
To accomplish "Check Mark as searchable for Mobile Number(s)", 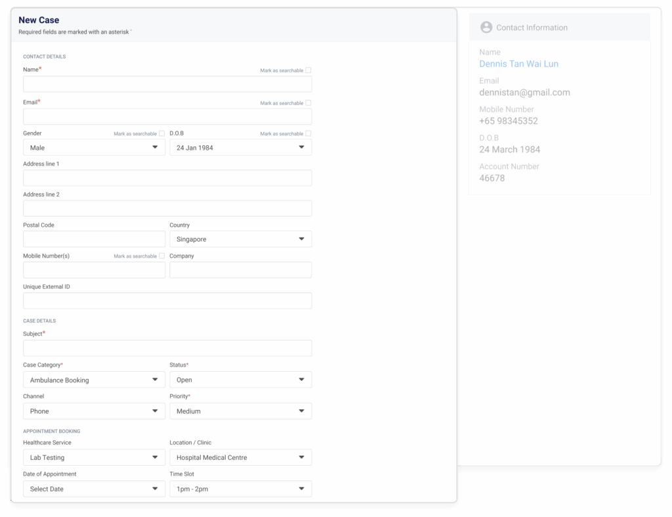I will 161,256.
